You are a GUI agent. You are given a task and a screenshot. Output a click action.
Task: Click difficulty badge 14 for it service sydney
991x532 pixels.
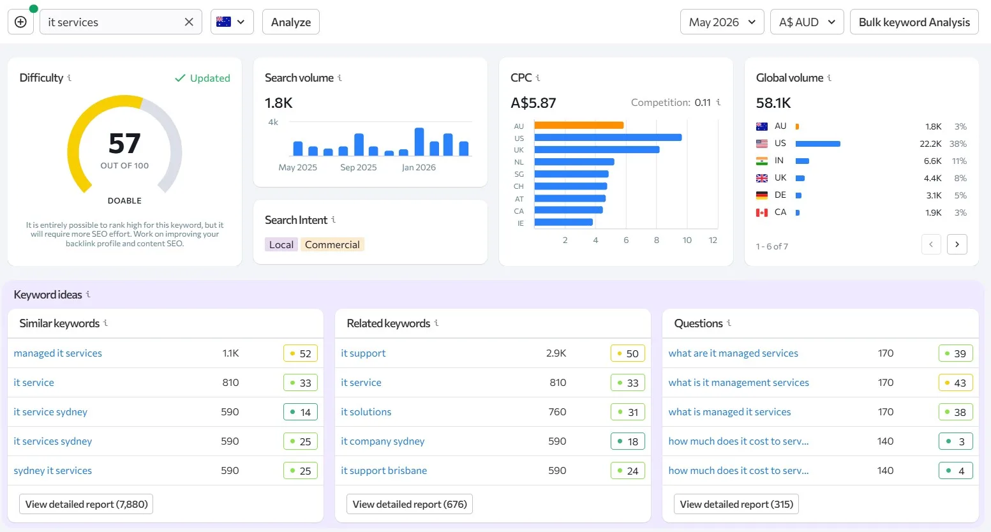301,412
